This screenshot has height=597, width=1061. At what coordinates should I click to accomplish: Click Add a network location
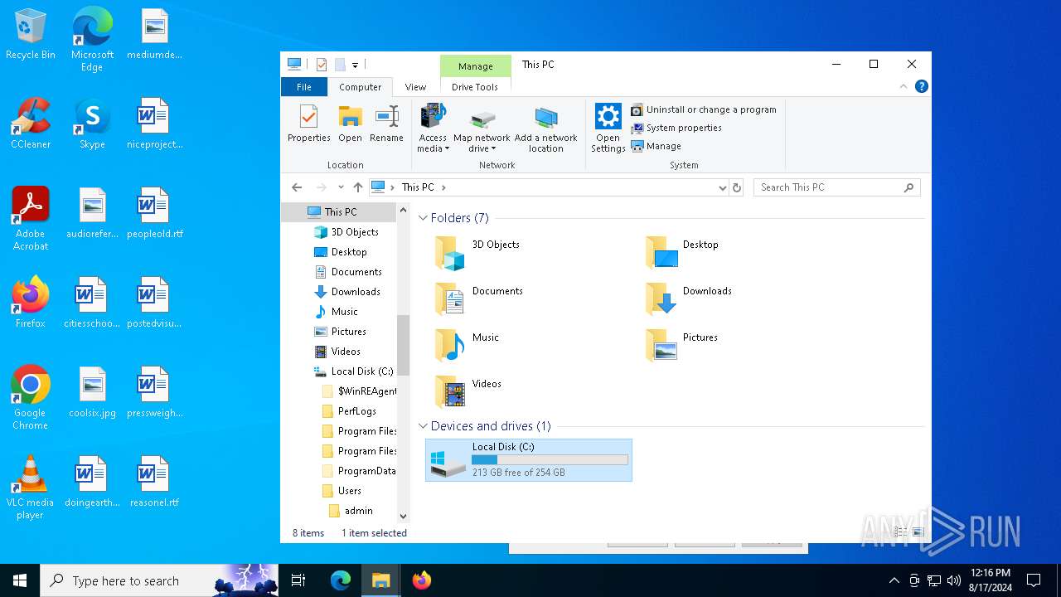click(545, 129)
